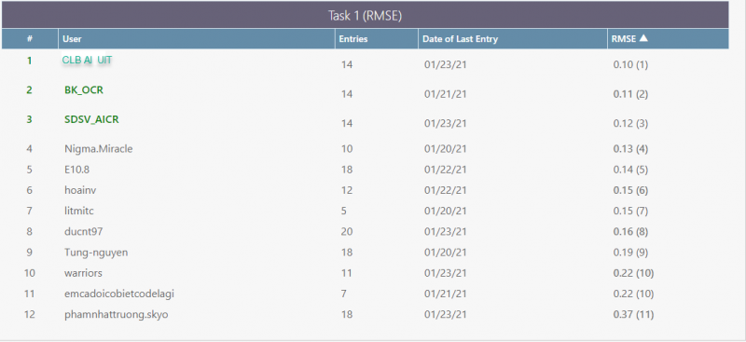
Task: Open the CLB AI UIT team link
Action: pyautogui.click(x=88, y=61)
